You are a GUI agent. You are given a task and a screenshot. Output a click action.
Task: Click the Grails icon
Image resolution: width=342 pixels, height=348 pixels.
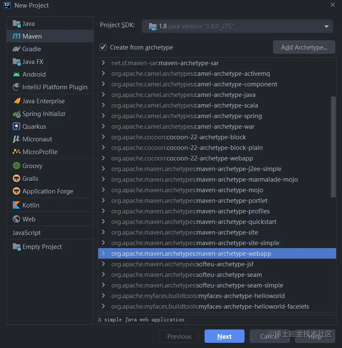[17, 178]
